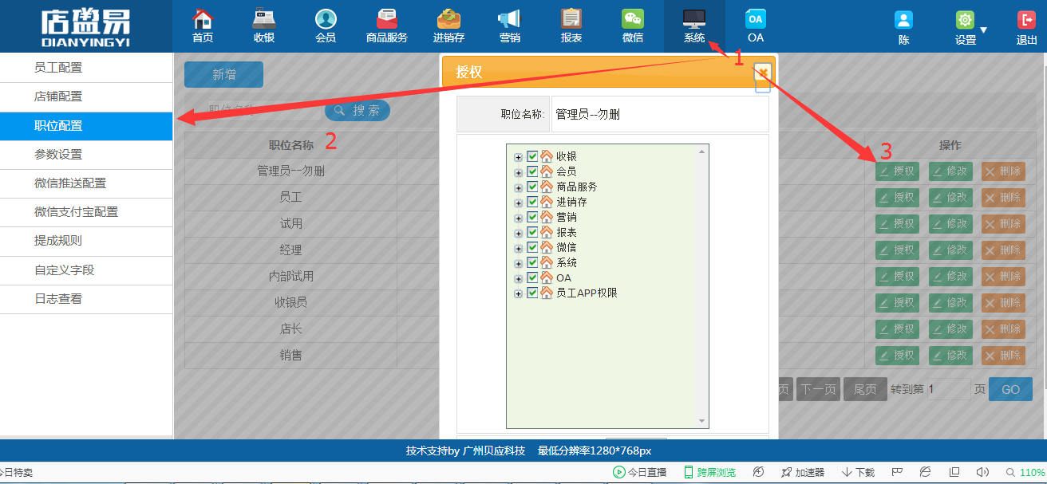Expand the 商品服务 tree node
This screenshot has height=484, width=1047.
pos(518,187)
